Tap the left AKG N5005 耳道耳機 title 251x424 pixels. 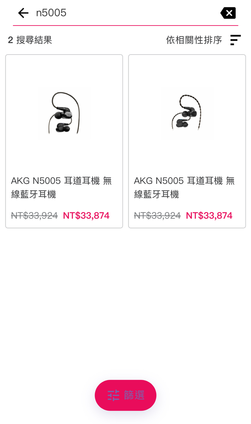pos(62,187)
